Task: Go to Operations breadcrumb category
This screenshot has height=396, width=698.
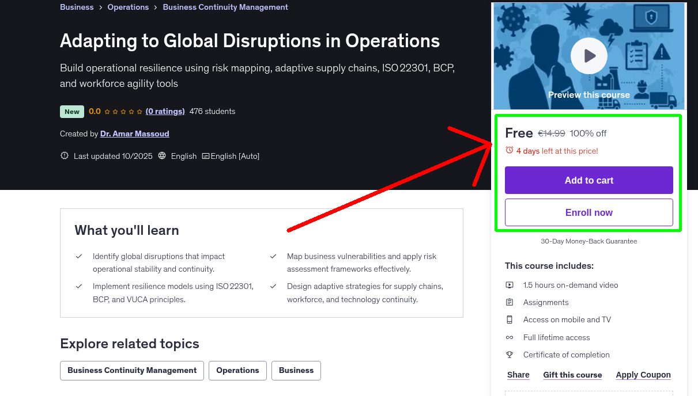Action: pyautogui.click(x=128, y=7)
